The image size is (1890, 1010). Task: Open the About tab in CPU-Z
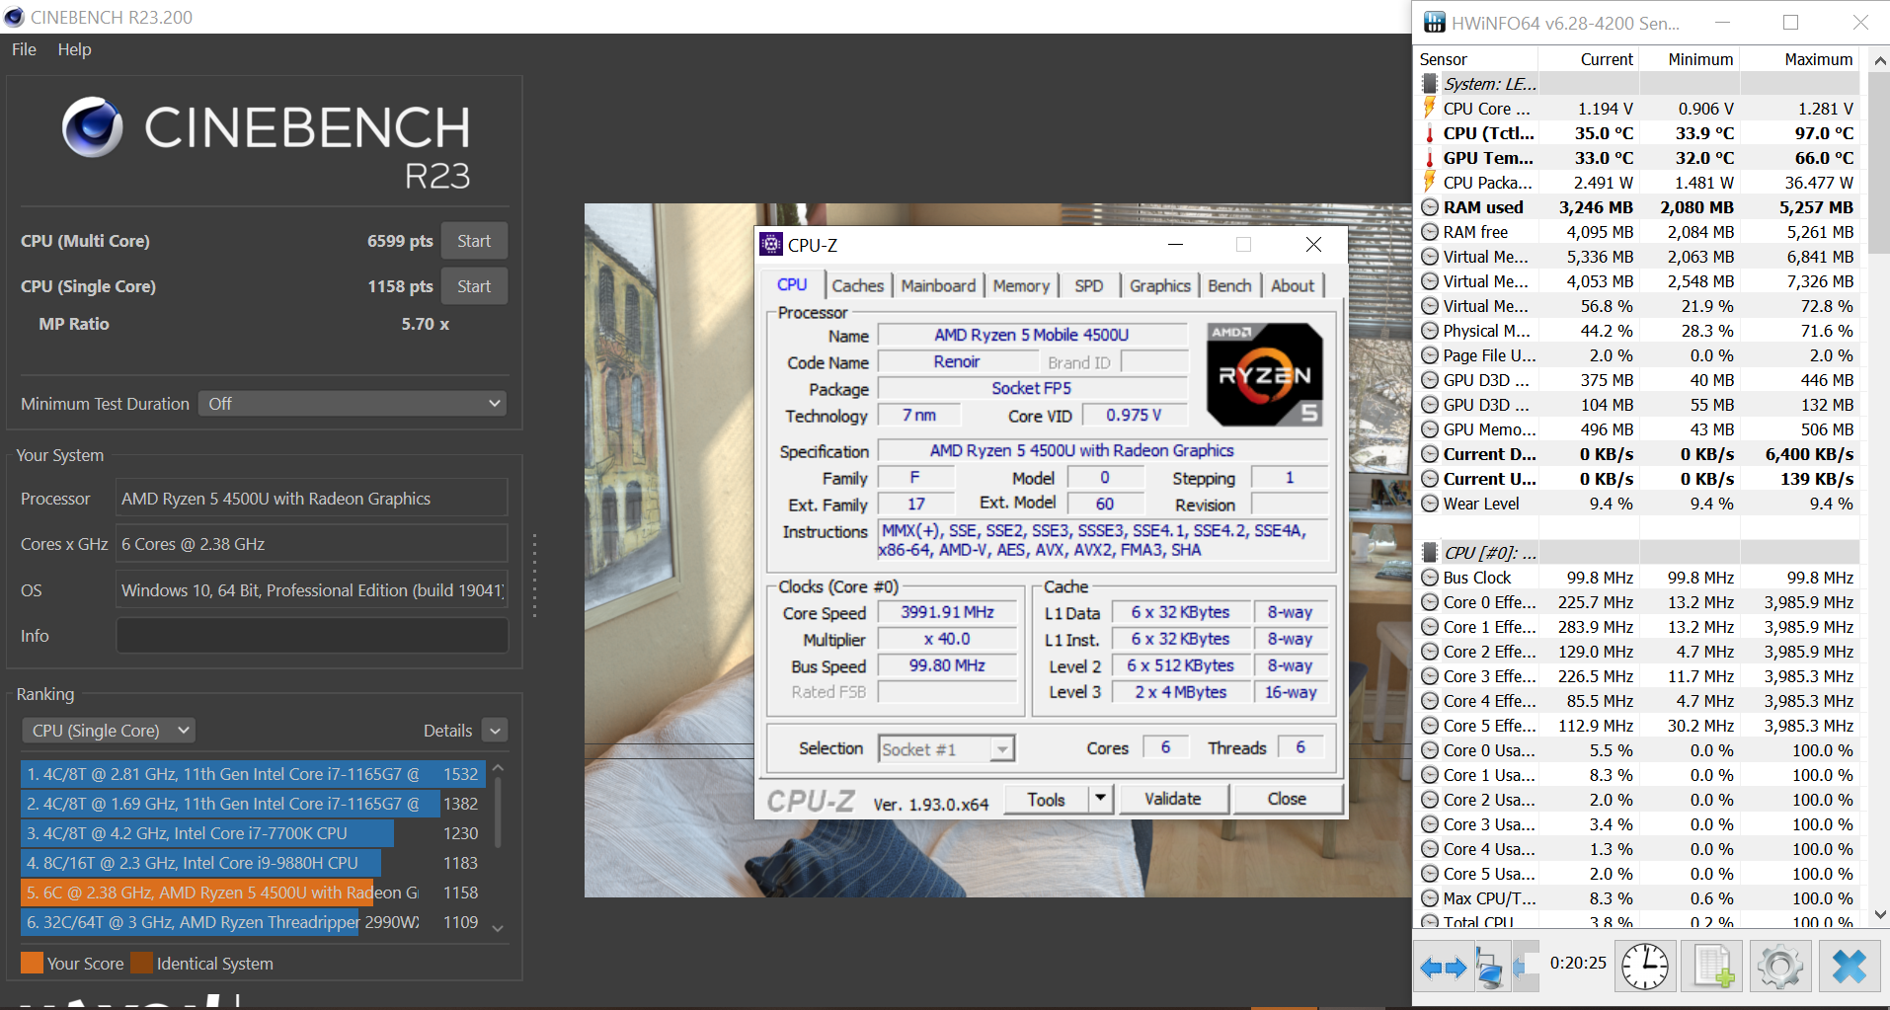[1293, 285]
